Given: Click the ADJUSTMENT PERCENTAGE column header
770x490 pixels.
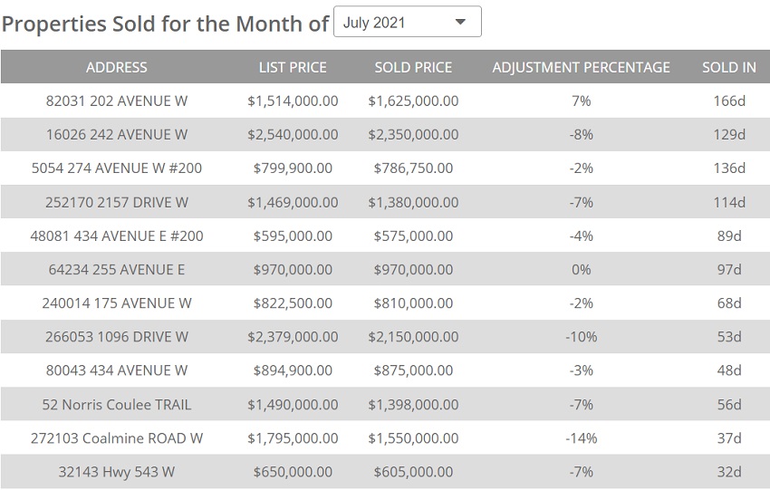Looking at the screenshot, I should (581, 67).
